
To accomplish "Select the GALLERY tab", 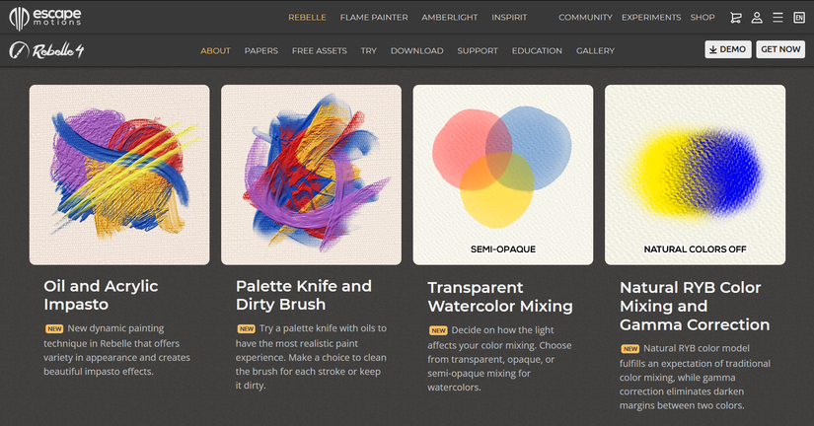I will [595, 51].
